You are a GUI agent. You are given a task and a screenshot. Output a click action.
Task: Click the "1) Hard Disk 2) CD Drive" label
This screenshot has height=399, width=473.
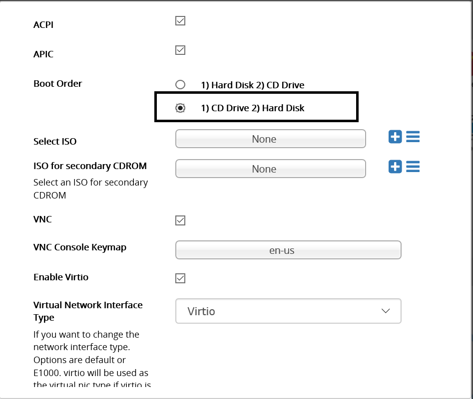[x=253, y=85]
